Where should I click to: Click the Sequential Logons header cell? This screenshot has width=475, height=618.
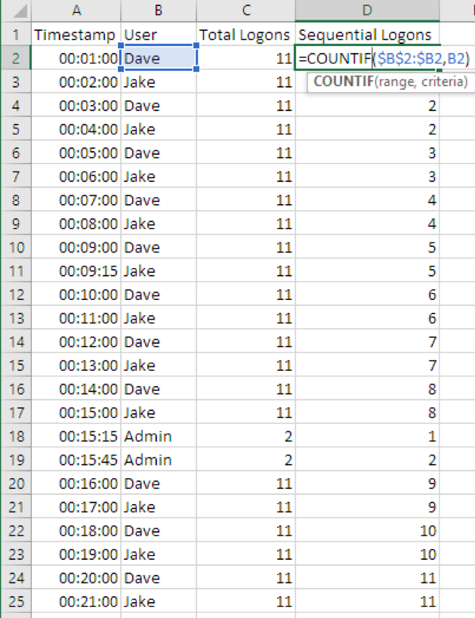367,35
